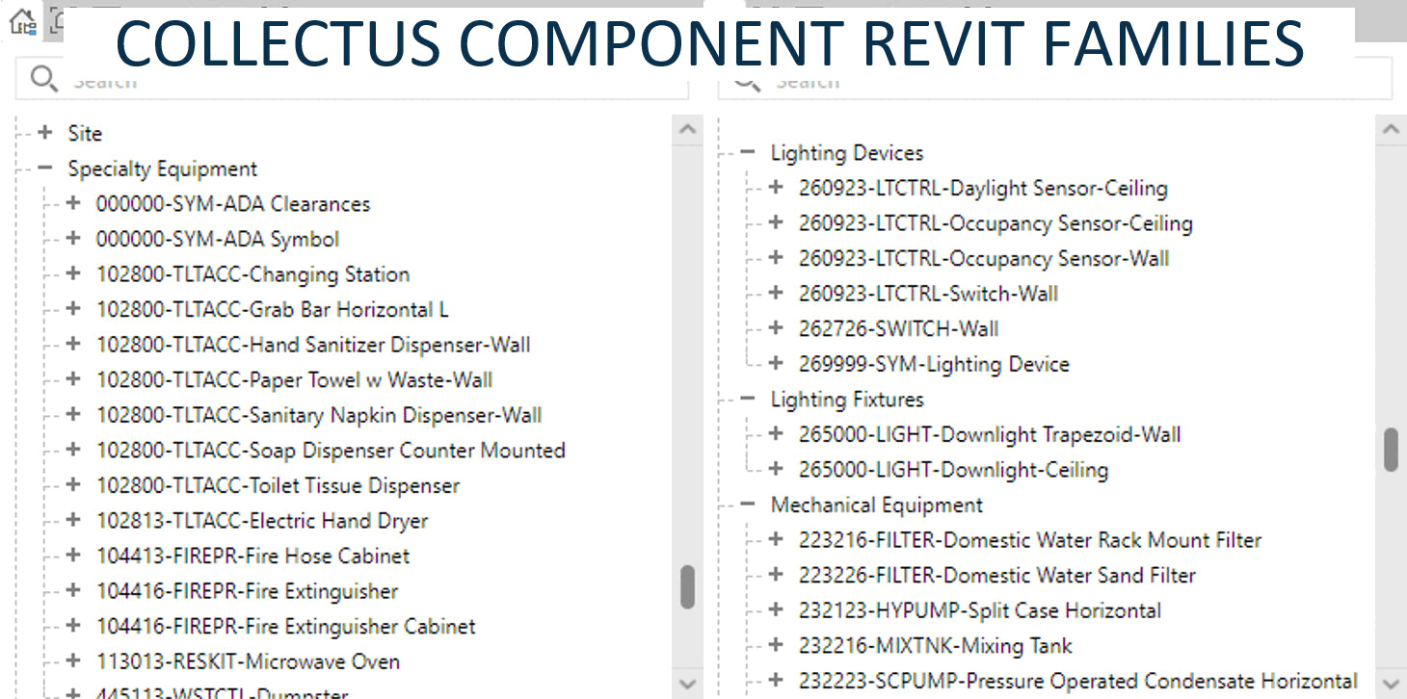Select Lighting Devices category label
Image resolution: width=1407 pixels, height=699 pixels.
coord(847,153)
